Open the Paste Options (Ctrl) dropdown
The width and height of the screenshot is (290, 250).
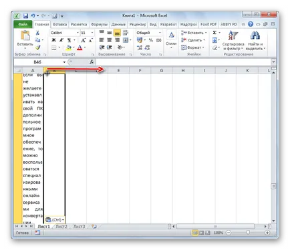[55, 220]
